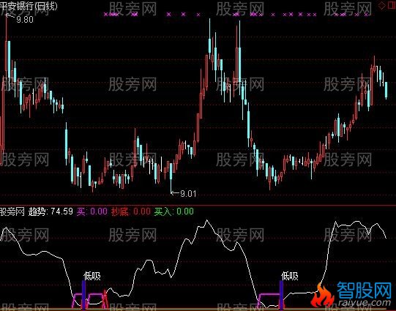Viewport: 396px width, 311px height.
Task: Click the second blue 低吸 vertical bar
Action: coord(281,295)
